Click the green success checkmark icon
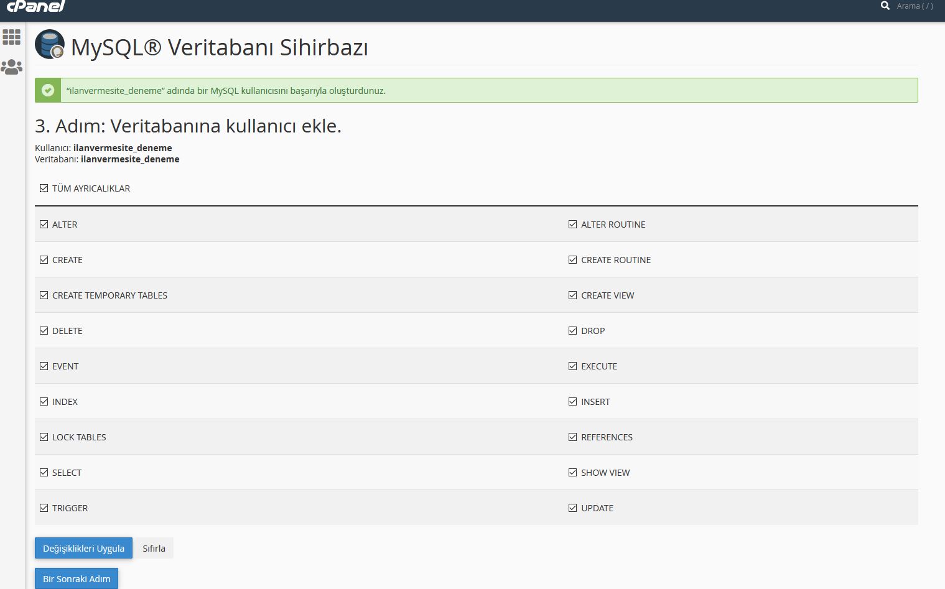The width and height of the screenshot is (945, 589). (48, 90)
